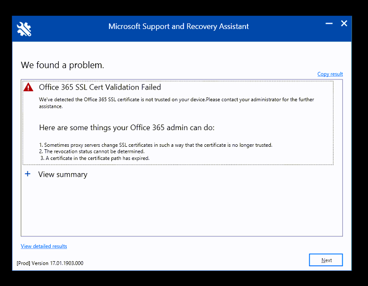
Task: Open the Copy result link
Action: click(x=330, y=74)
